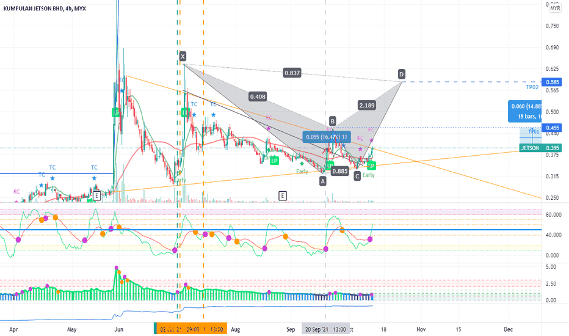Click the green EP signal near August
The width and height of the screenshot is (569, 336).
pos(274,161)
